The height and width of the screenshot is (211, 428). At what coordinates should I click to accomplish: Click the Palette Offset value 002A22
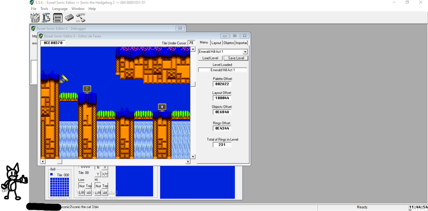pos(222,84)
